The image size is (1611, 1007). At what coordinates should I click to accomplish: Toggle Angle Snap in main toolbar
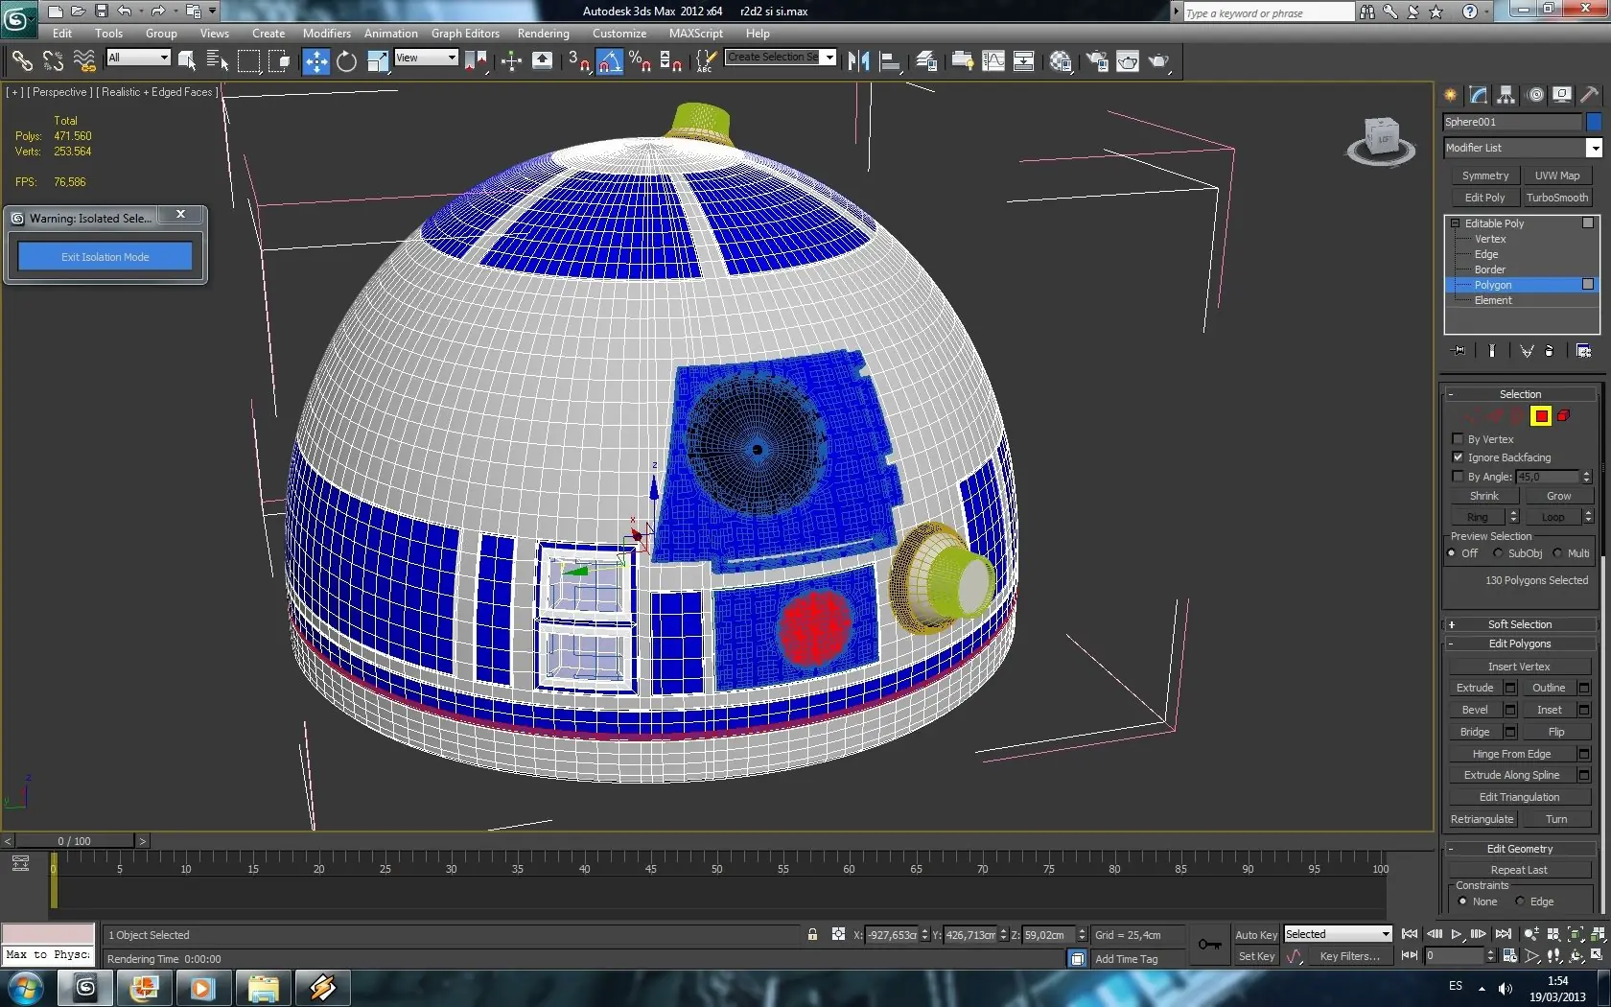610,61
